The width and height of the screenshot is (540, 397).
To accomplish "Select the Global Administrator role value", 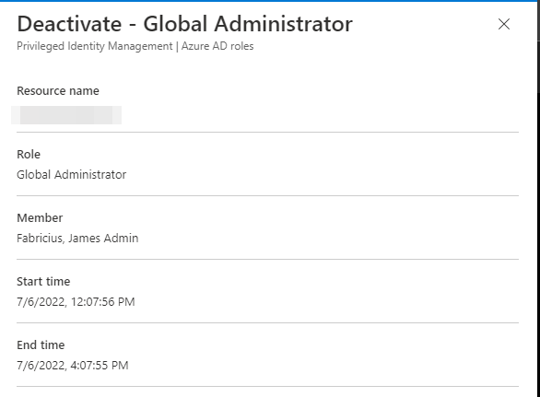I will point(72,175).
